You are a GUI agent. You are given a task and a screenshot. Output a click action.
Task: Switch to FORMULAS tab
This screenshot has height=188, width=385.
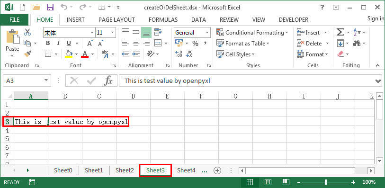tap(163, 19)
